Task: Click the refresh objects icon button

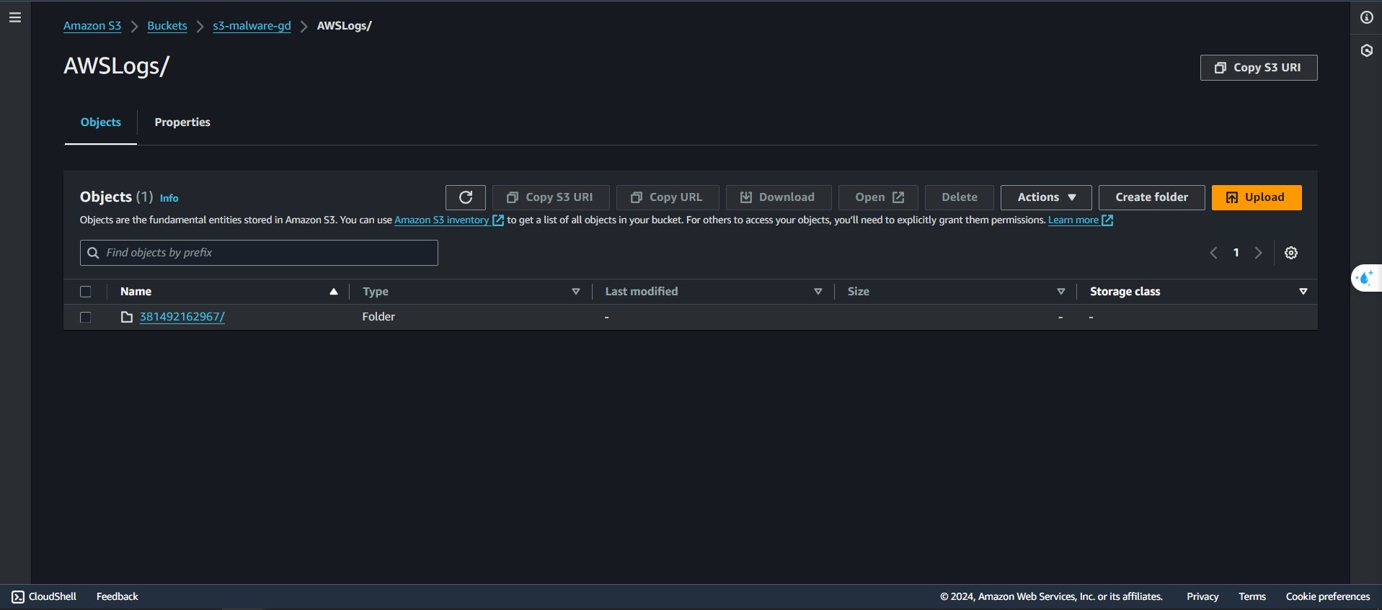Action: point(466,197)
